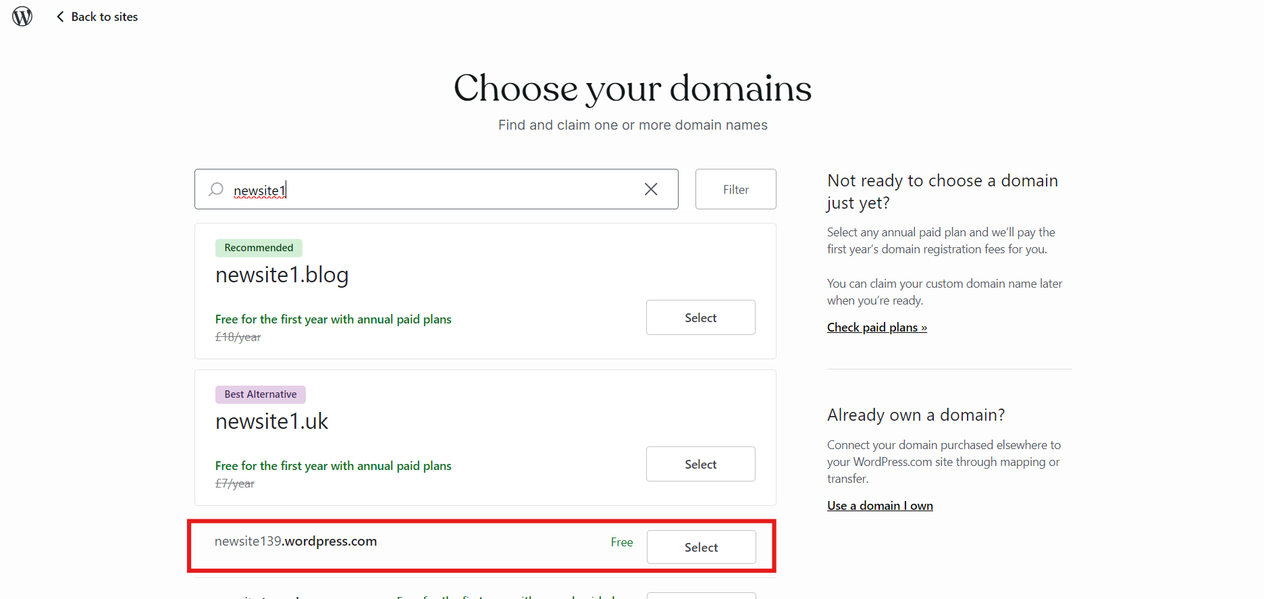Clear the domain search with the X icon

tap(651, 189)
